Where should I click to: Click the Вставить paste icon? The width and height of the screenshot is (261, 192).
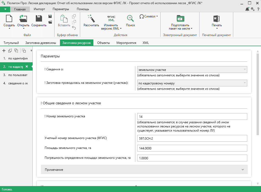pos(64,18)
